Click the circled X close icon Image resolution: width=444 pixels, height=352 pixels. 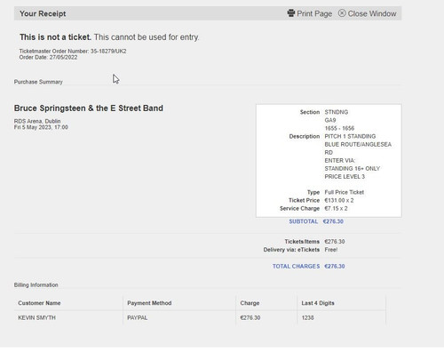[x=342, y=13]
